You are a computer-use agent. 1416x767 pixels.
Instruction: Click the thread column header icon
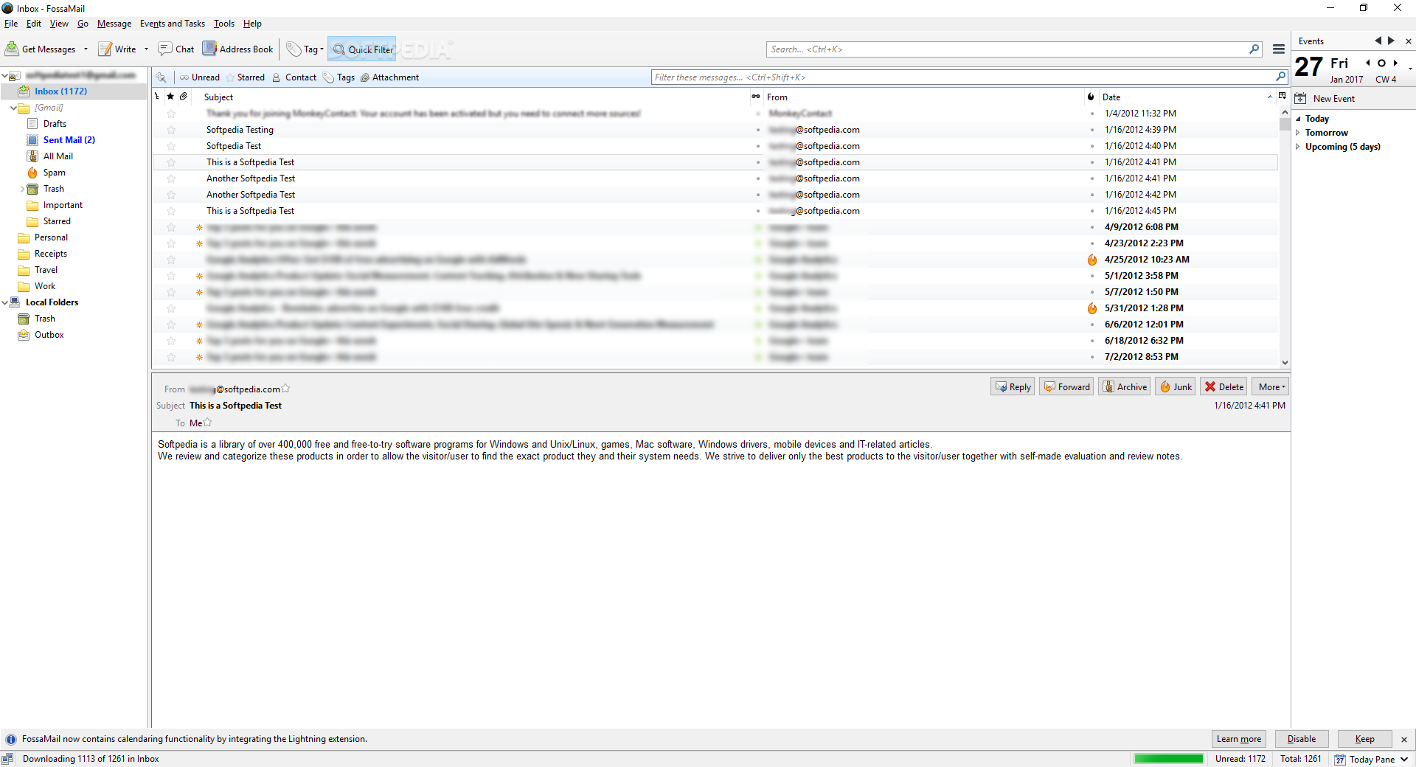pyautogui.click(x=157, y=97)
